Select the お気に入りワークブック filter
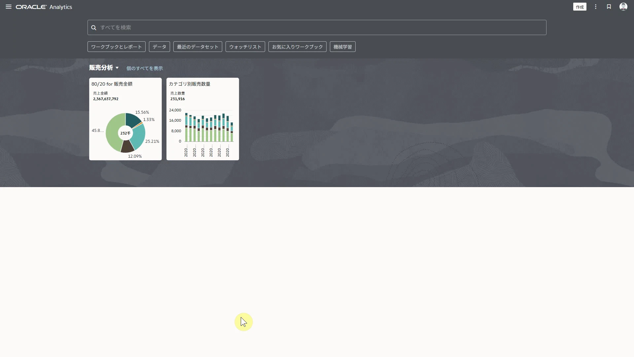The image size is (634, 357). click(x=297, y=47)
